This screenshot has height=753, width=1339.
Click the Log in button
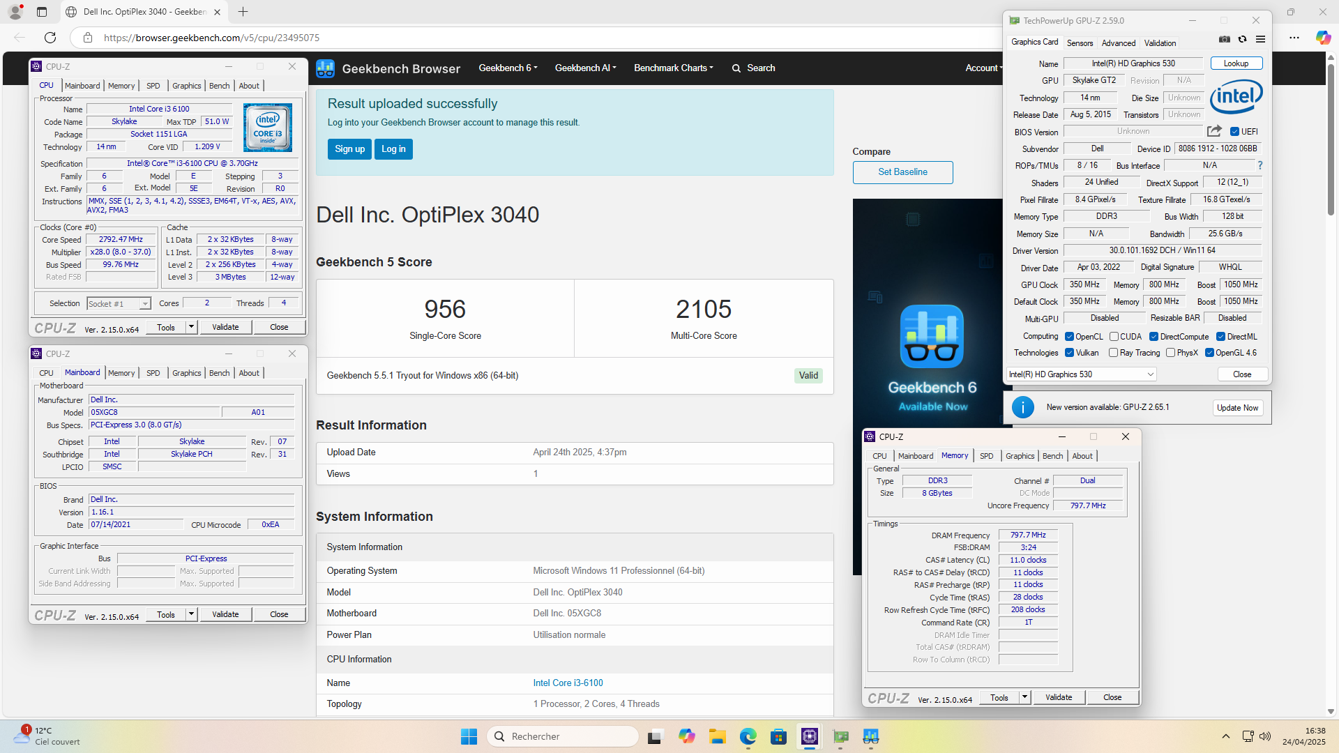pyautogui.click(x=393, y=149)
